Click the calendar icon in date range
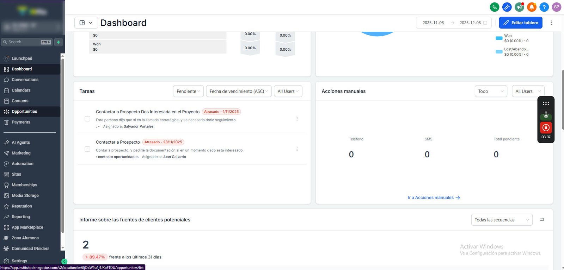The height and width of the screenshot is (270, 564). pyautogui.click(x=485, y=23)
